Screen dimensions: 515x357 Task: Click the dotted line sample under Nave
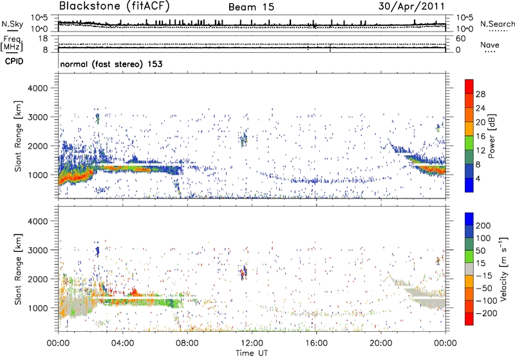[490, 52]
